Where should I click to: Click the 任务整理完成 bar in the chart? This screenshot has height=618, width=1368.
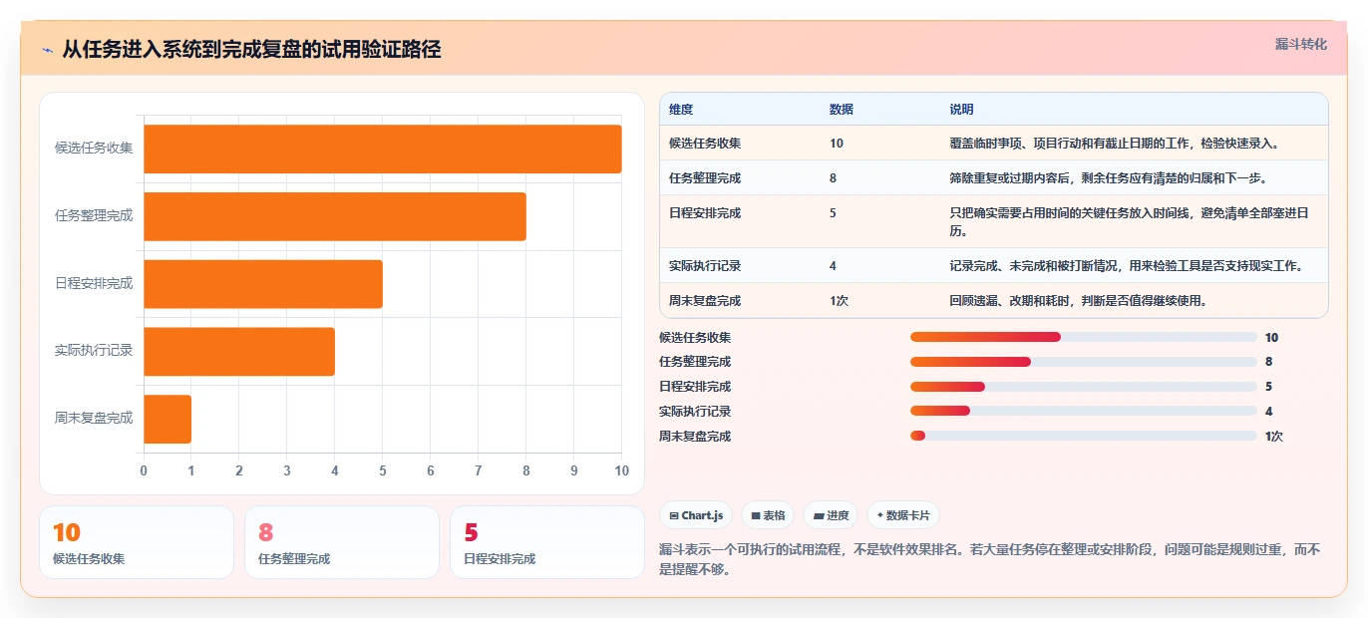pos(335,216)
